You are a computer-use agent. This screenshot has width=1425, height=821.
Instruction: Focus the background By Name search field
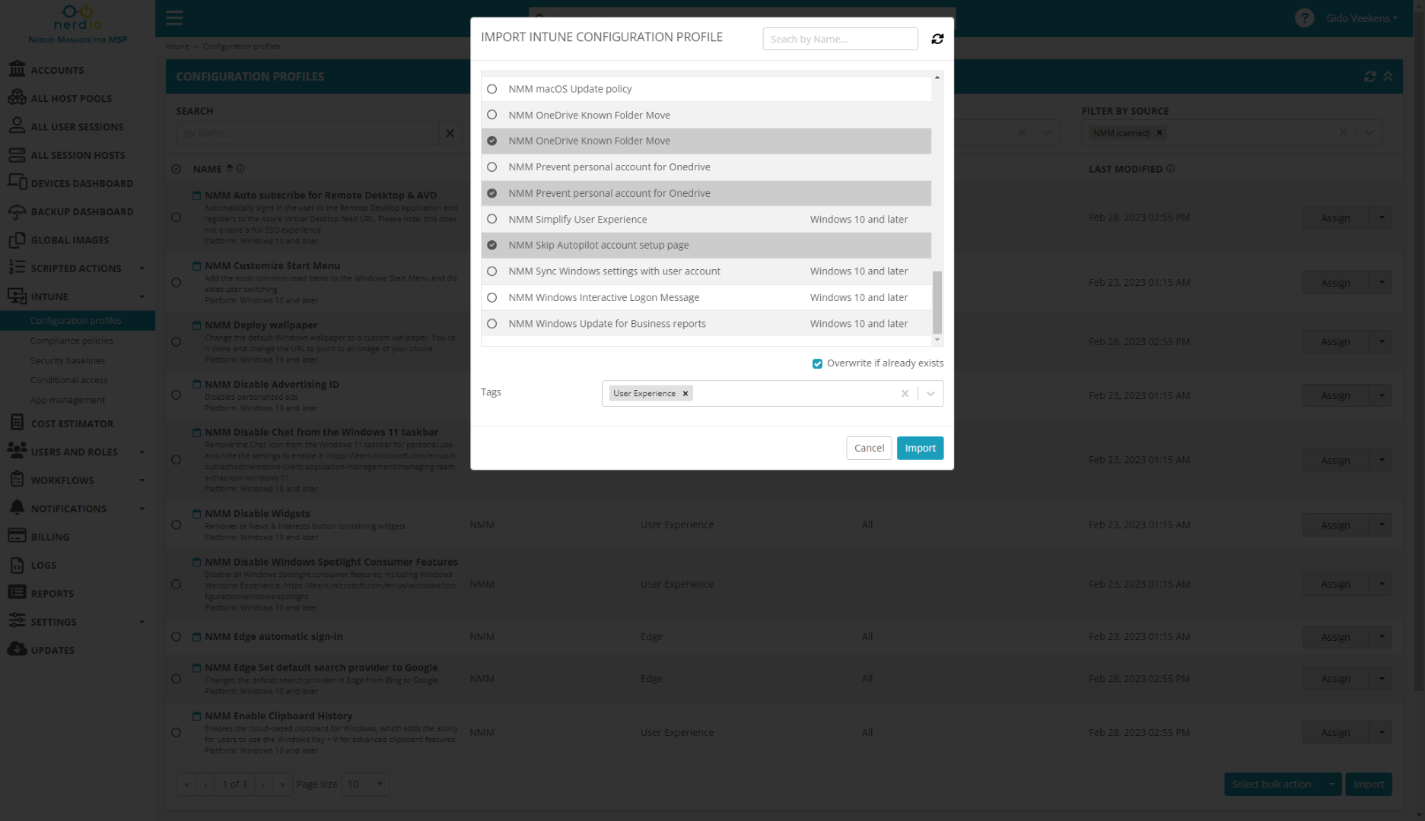308,133
